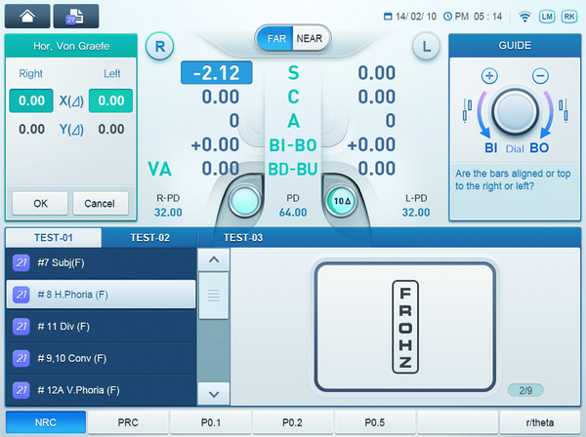Viewport: 586px width, 437px height.
Task: Click the WiFi status icon
Action: (523, 17)
